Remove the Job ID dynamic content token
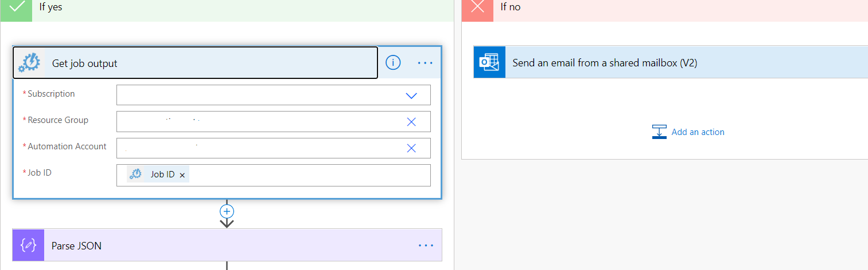 pyautogui.click(x=182, y=175)
